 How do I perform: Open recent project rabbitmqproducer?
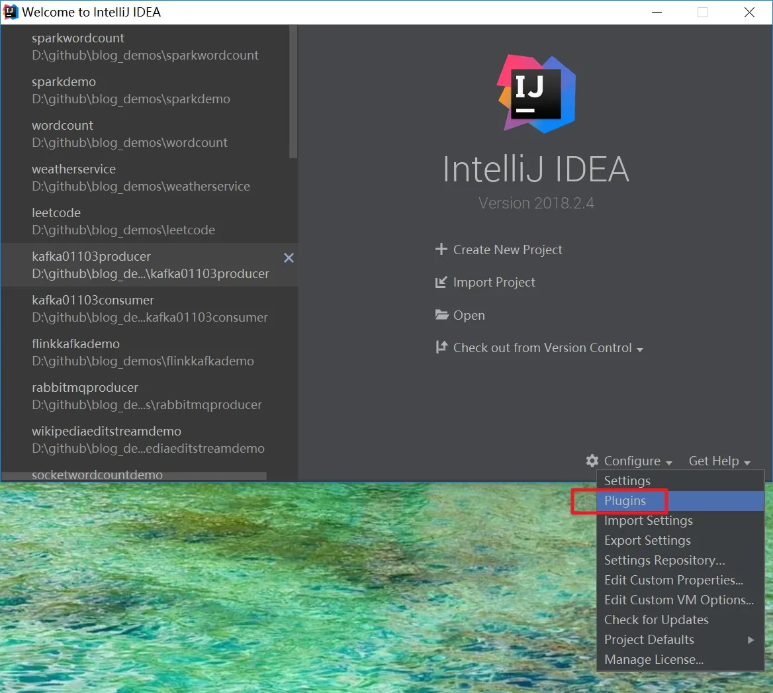(150, 396)
